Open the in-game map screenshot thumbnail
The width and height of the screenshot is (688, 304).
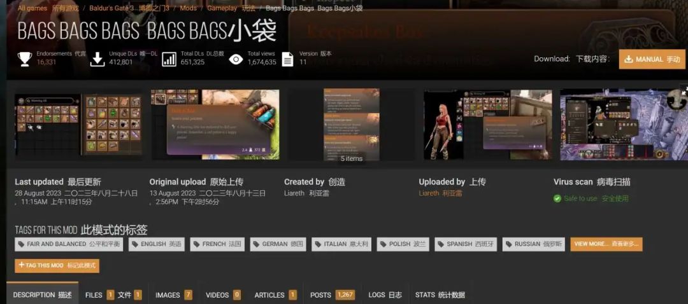pyautogui.click(x=623, y=125)
